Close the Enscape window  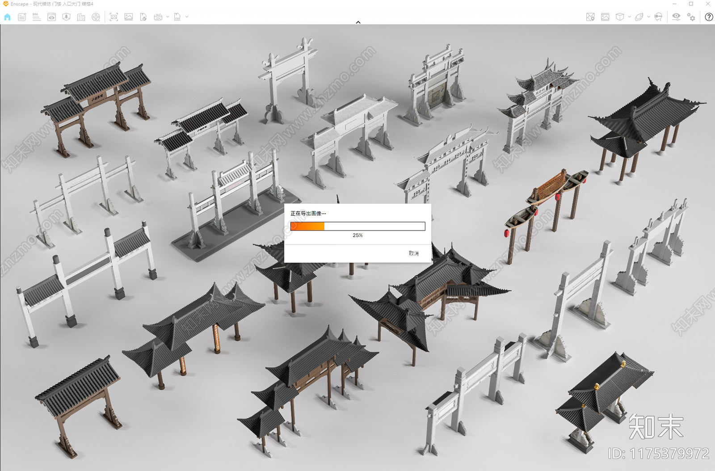708,4
